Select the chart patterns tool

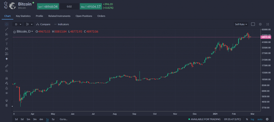point(7,49)
